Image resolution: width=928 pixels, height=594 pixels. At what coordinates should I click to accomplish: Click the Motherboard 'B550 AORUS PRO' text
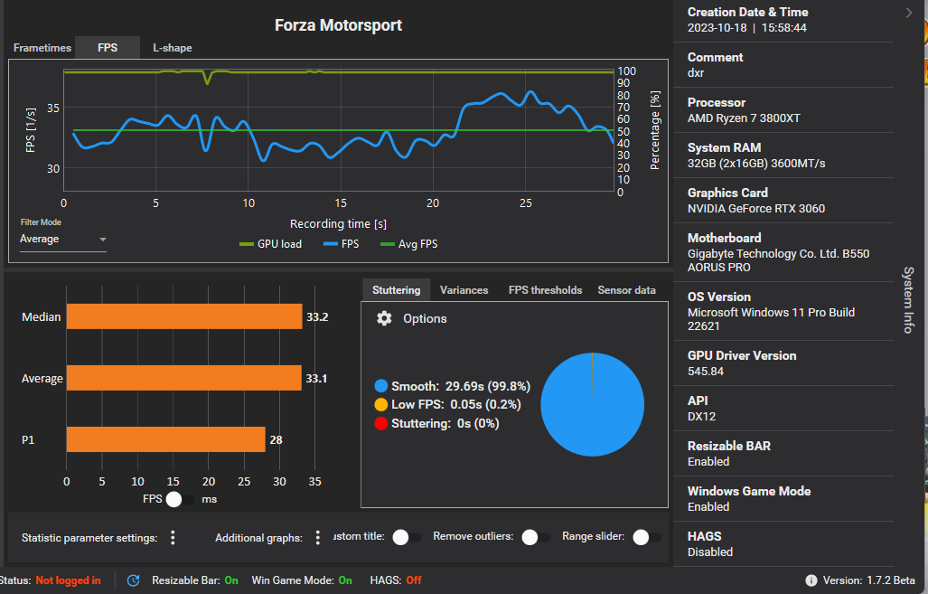coord(778,260)
